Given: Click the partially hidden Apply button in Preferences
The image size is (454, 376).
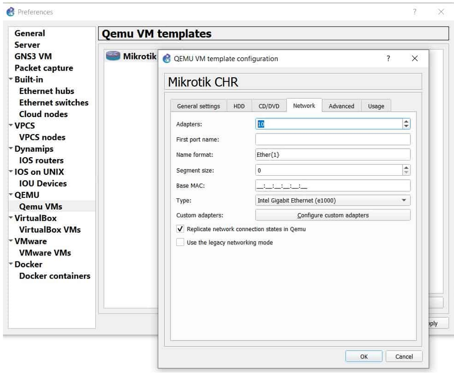Looking at the screenshot, I should [439, 323].
